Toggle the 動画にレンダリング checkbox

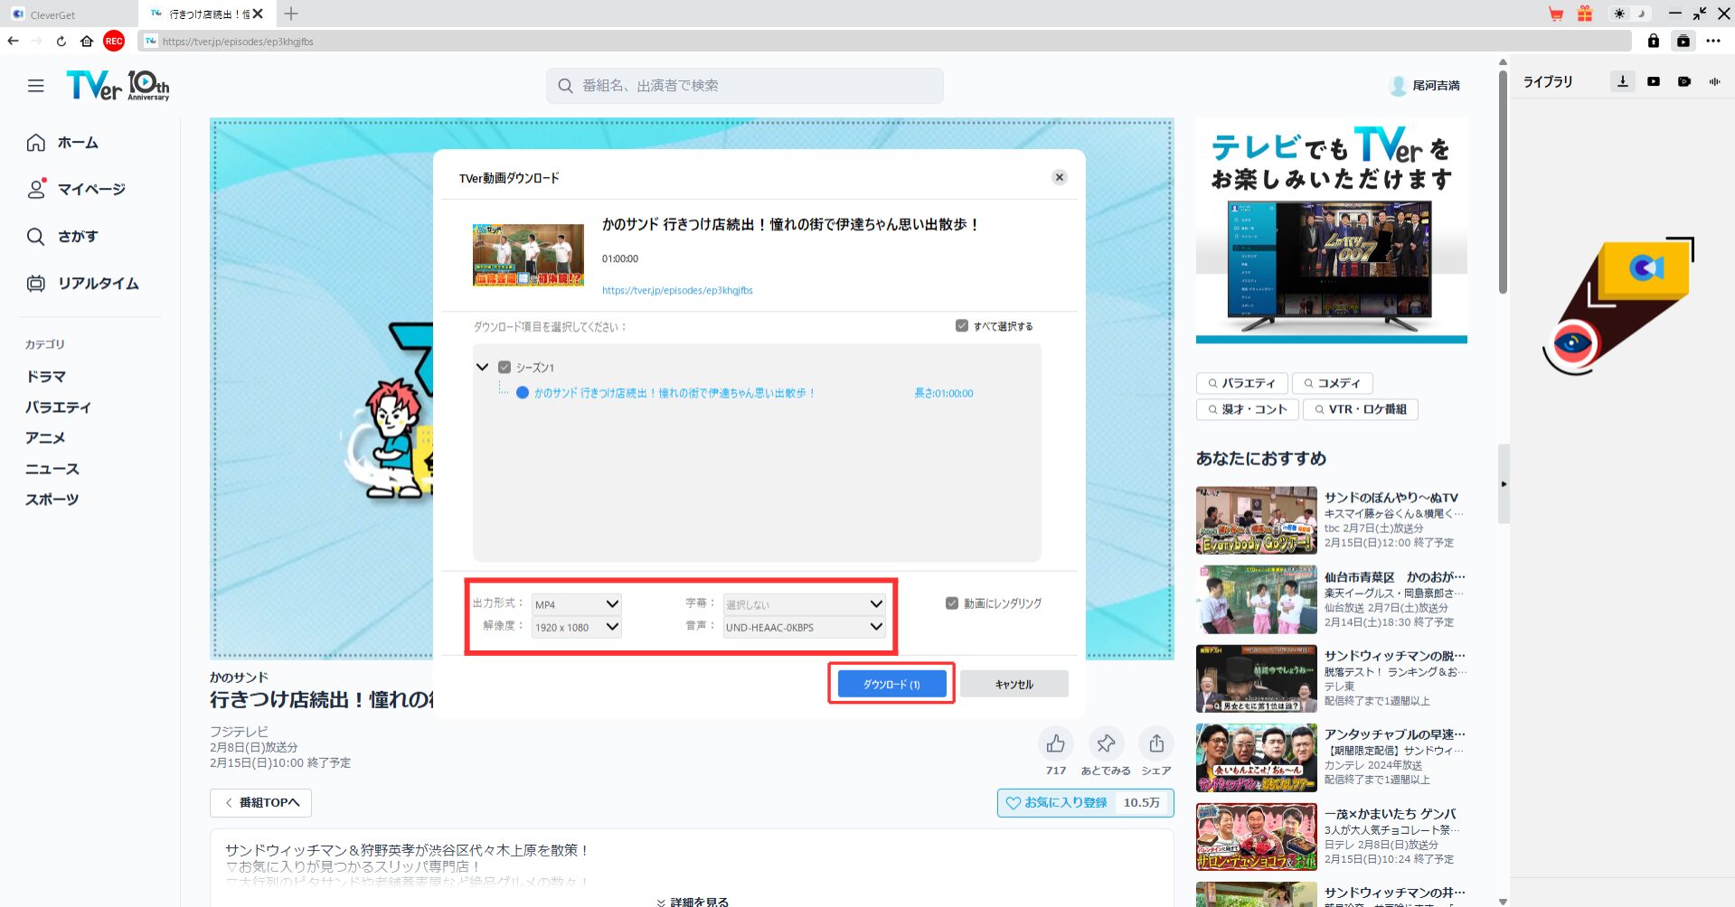click(x=953, y=603)
